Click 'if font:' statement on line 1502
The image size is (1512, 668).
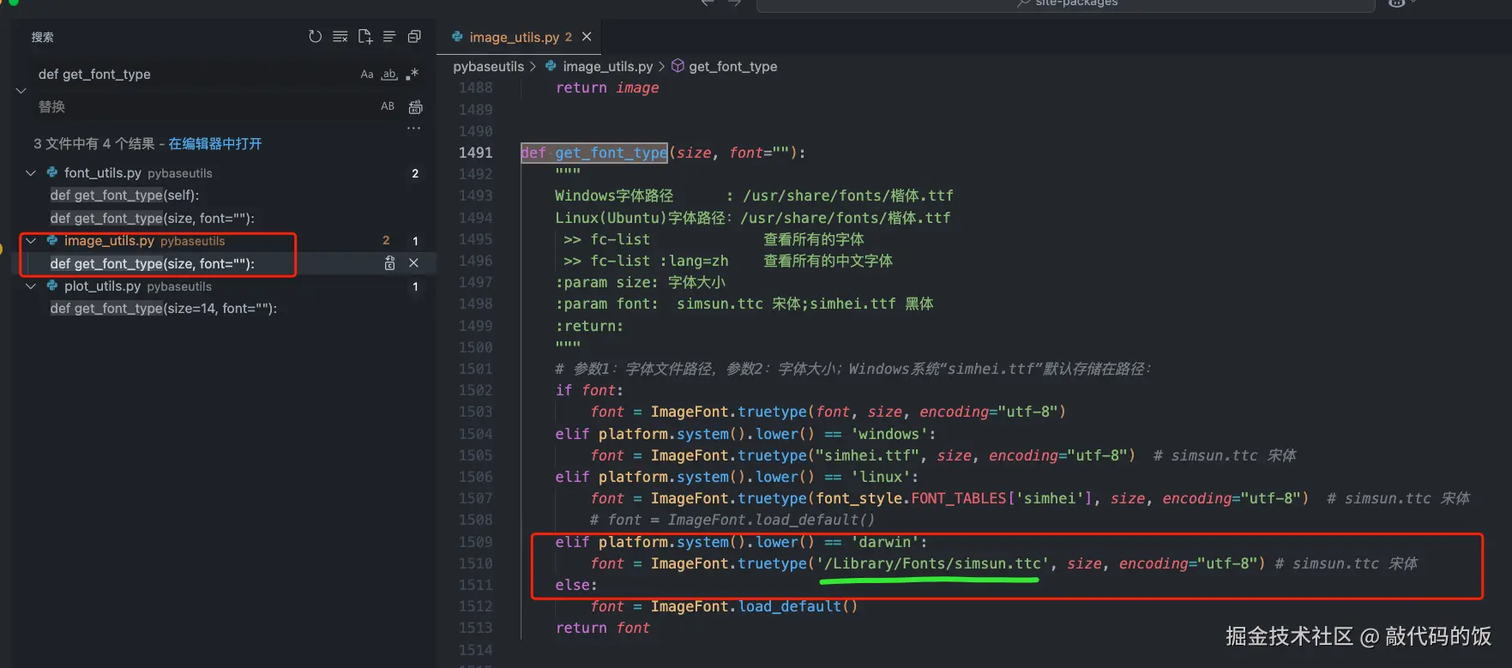click(589, 390)
